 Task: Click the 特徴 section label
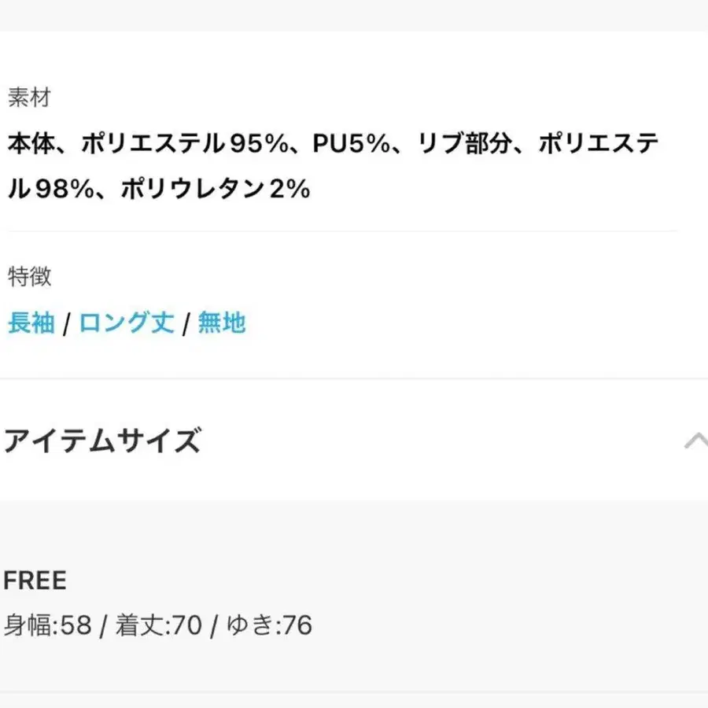[x=29, y=276]
